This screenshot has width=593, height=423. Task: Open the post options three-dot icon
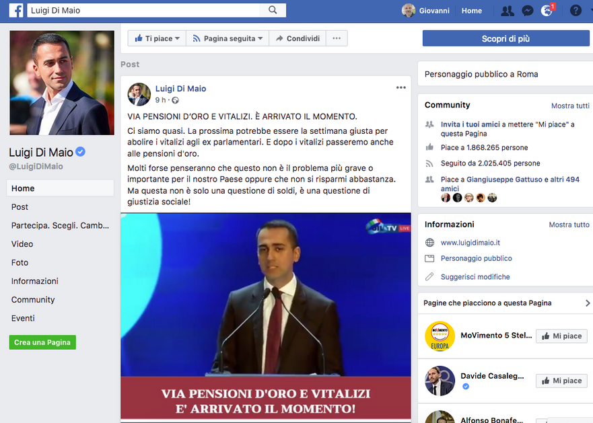[401, 87]
